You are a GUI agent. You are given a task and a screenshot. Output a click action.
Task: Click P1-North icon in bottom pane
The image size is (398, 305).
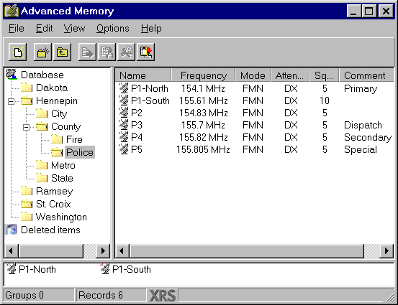12,269
